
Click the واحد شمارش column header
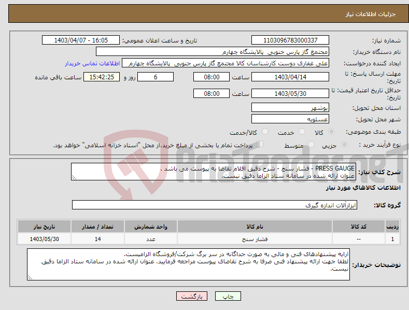click(x=151, y=227)
